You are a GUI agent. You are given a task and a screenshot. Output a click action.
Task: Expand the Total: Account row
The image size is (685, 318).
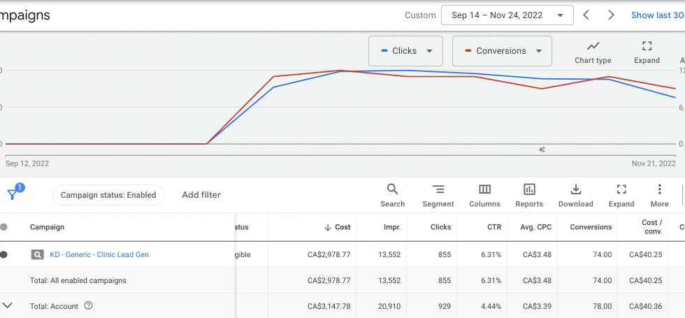pos(8,305)
